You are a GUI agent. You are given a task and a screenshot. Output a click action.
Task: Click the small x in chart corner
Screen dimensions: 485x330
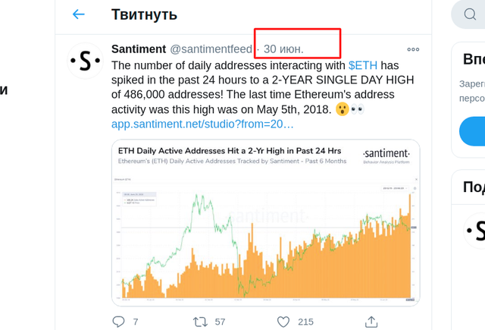point(416,179)
